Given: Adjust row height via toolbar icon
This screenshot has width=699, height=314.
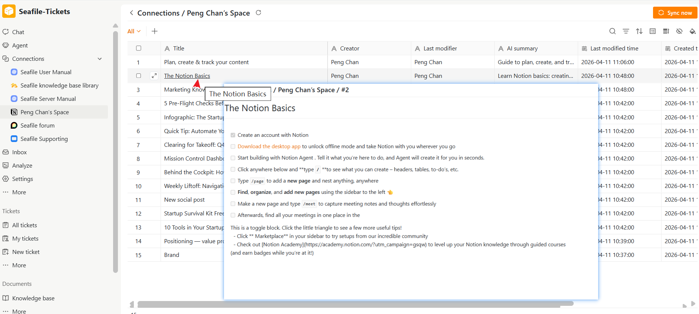Looking at the screenshot, I should 666,31.
